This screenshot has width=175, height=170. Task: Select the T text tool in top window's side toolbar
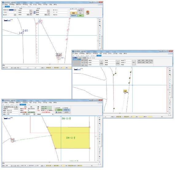pyautogui.click(x=100, y=42)
